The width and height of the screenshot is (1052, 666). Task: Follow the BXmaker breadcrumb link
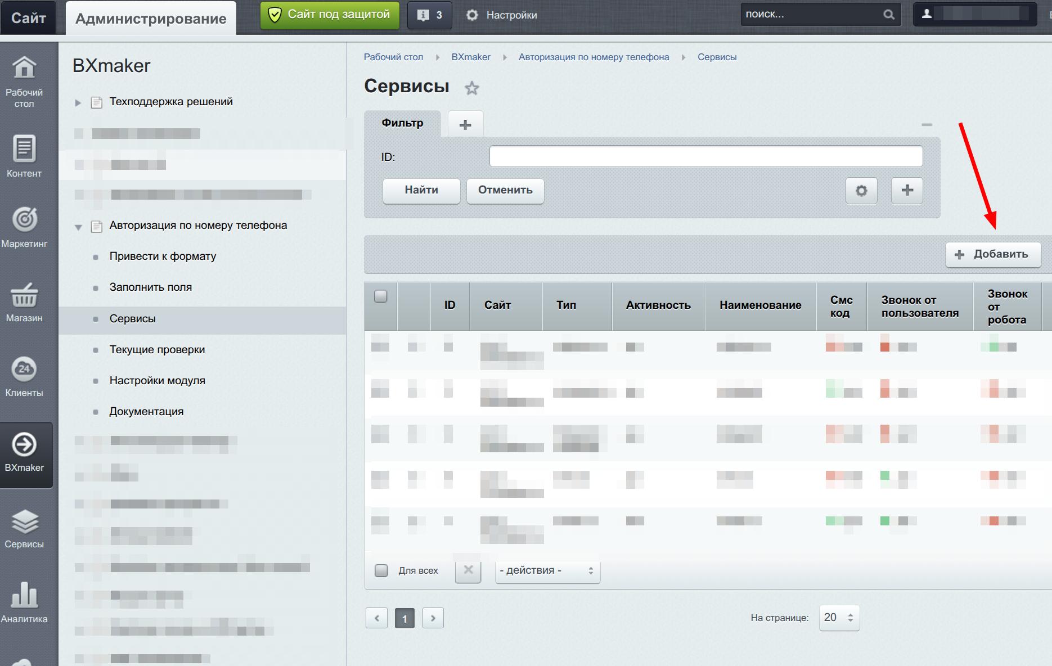tap(471, 57)
